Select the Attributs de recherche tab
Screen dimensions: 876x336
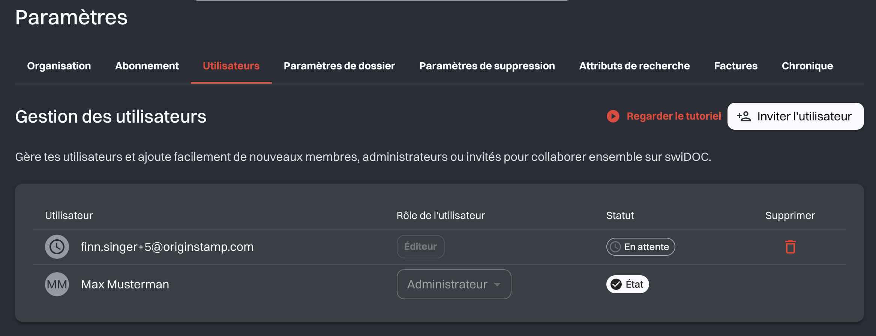pyautogui.click(x=634, y=66)
